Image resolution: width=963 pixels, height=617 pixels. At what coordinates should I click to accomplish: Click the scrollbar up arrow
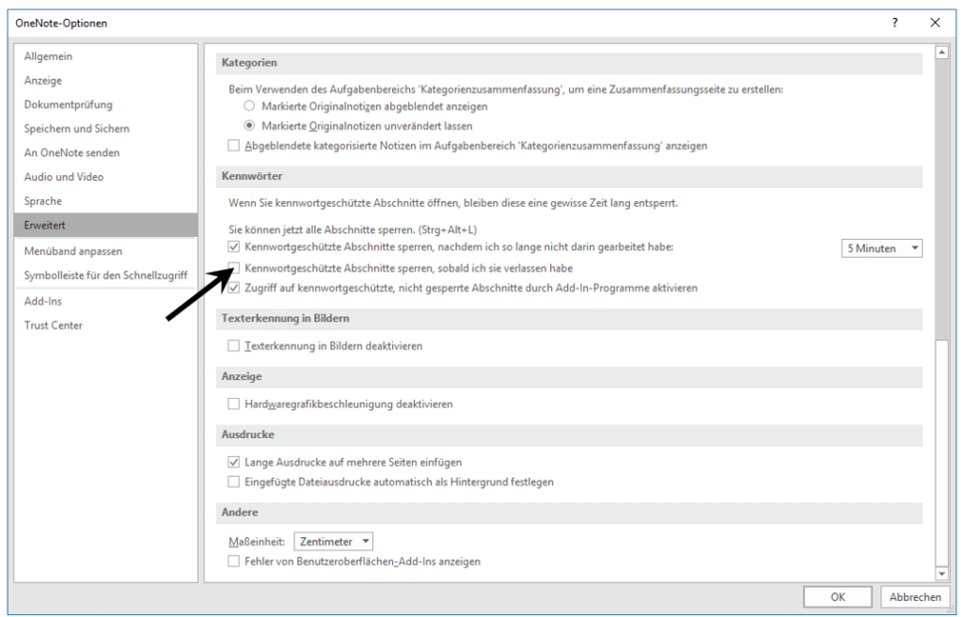[941, 53]
